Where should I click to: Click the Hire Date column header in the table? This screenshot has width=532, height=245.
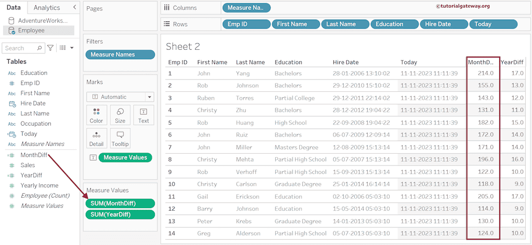345,62
